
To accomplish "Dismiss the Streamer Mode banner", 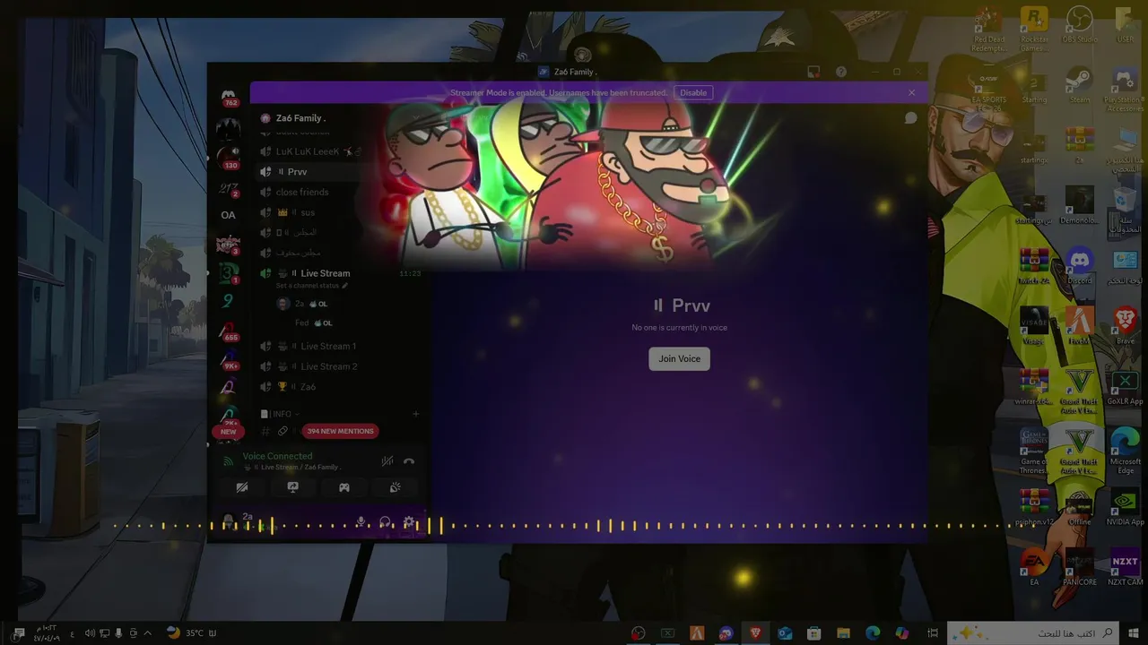I will coord(912,92).
